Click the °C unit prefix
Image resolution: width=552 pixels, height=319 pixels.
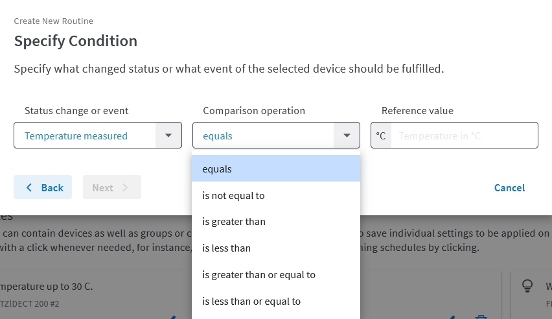[381, 136]
